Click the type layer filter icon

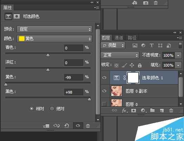(152, 45)
